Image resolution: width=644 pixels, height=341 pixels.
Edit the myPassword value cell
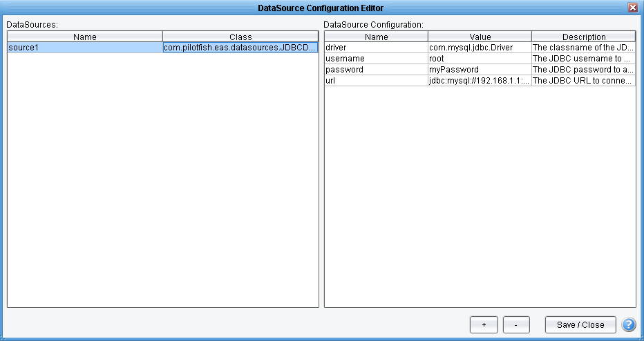(480, 70)
